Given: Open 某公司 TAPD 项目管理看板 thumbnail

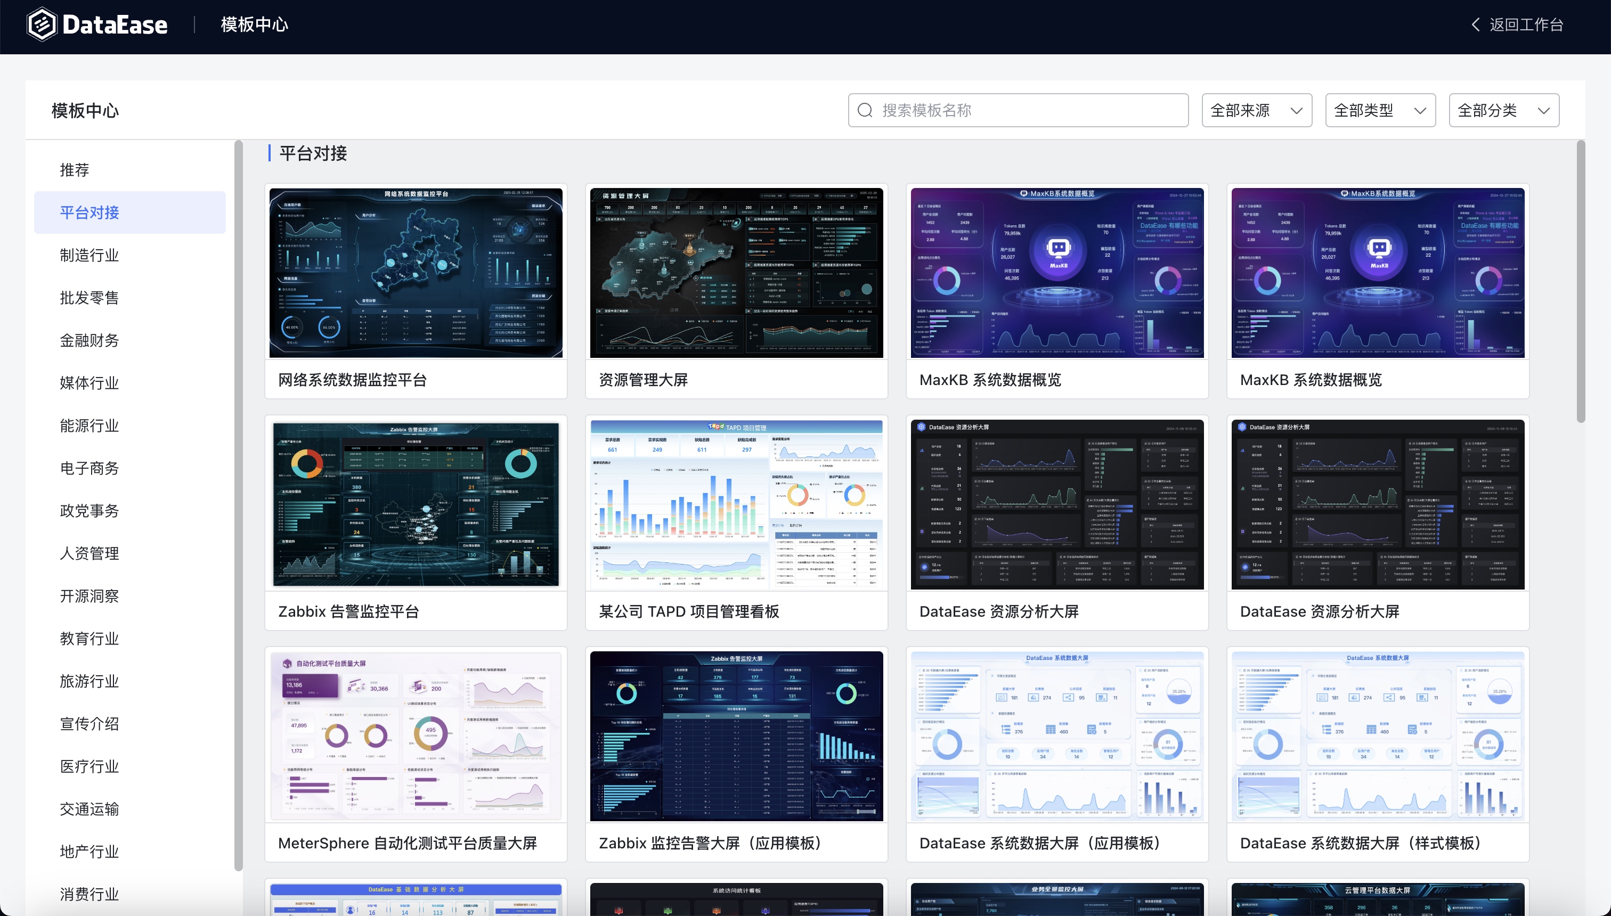Looking at the screenshot, I should pyautogui.click(x=736, y=504).
